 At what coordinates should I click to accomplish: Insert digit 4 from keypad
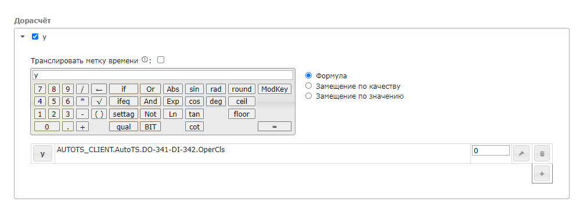[x=39, y=102]
